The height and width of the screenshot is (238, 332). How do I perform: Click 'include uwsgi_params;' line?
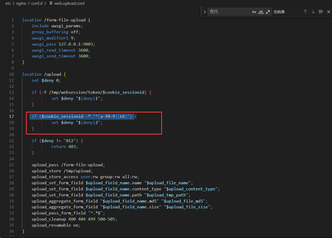[x=57, y=26]
